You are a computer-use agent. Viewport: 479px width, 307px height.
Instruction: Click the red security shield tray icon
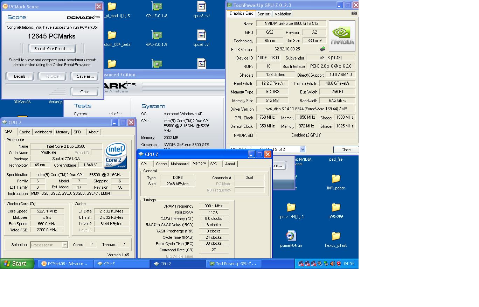click(339, 264)
